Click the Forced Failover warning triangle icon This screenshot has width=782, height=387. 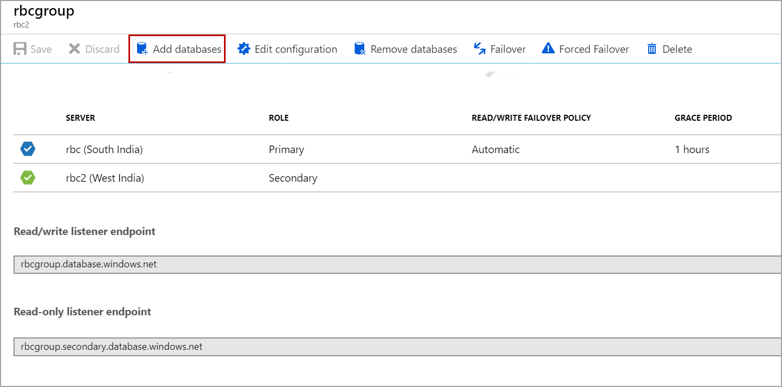click(x=548, y=49)
